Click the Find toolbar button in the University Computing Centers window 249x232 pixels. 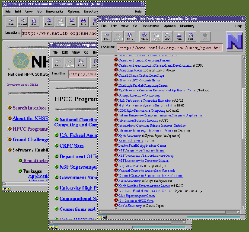[191, 36]
